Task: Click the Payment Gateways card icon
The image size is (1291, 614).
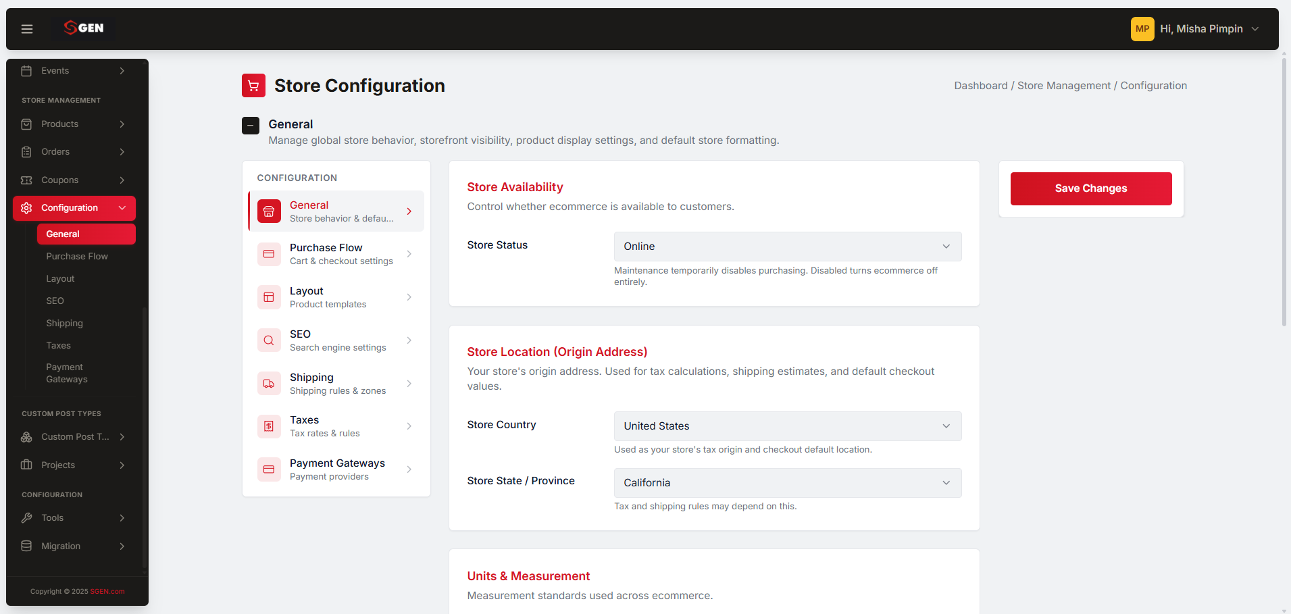Action: point(269,469)
